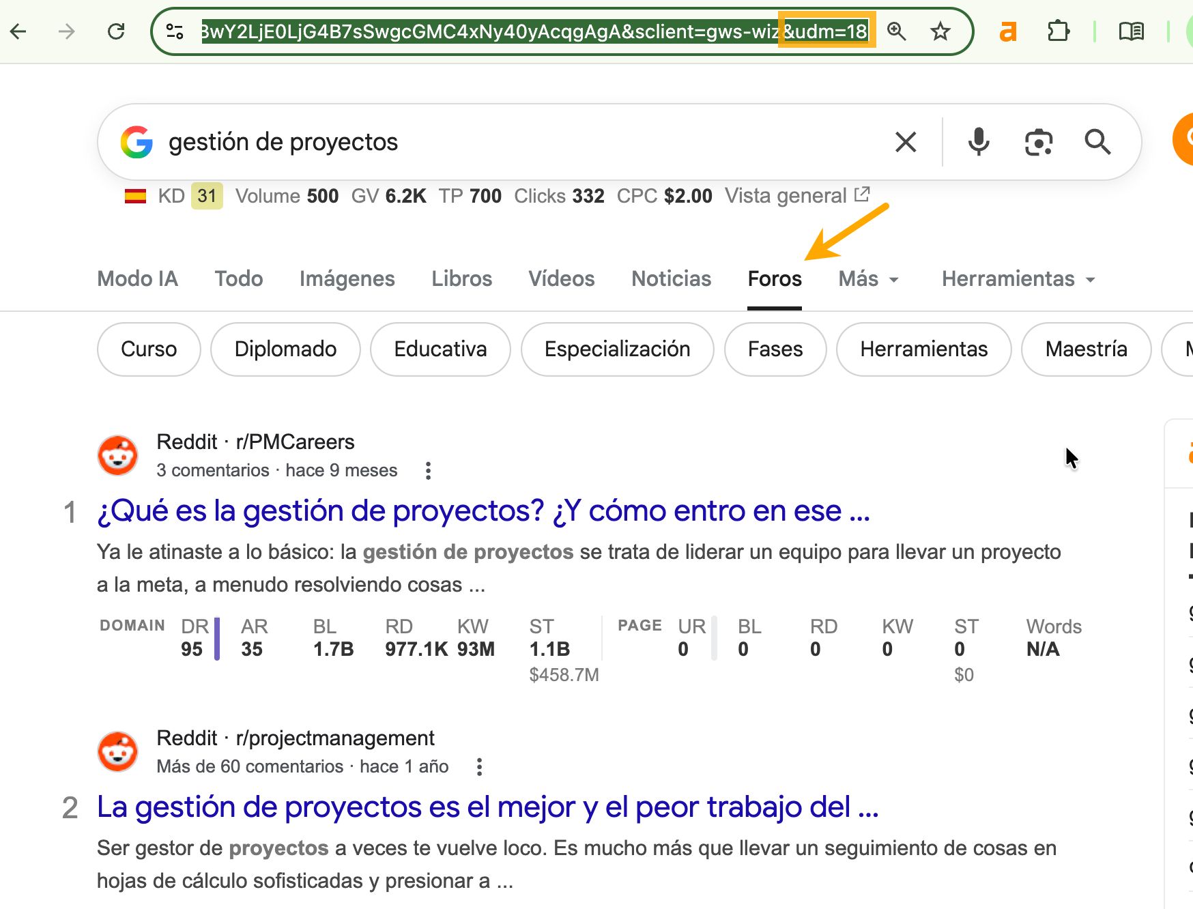Click the Spain flag country icon
Screen dimensions: 1193x909
(x=135, y=197)
